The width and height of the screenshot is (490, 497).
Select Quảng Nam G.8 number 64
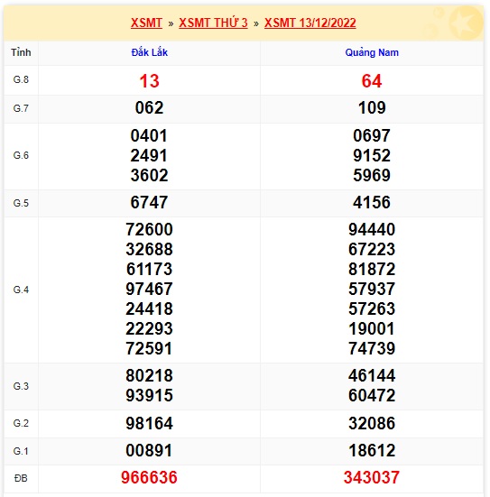(x=372, y=81)
